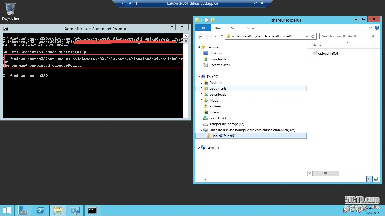The height and width of the screenshot is (216, 385).
Task: Select Documents under This PC
Action: tap(218, 89)
